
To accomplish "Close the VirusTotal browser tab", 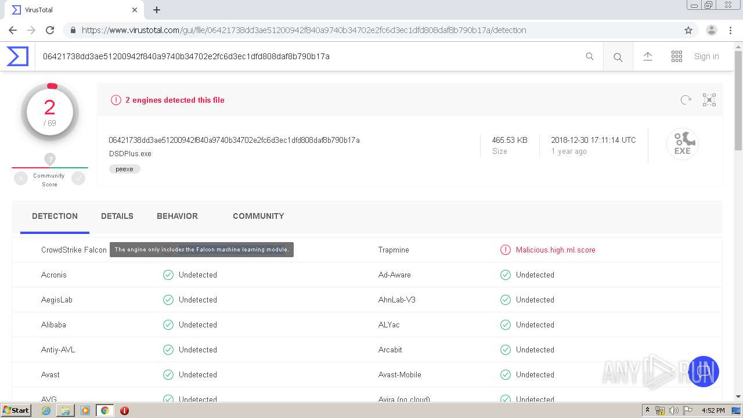I will tap(135, 10).
